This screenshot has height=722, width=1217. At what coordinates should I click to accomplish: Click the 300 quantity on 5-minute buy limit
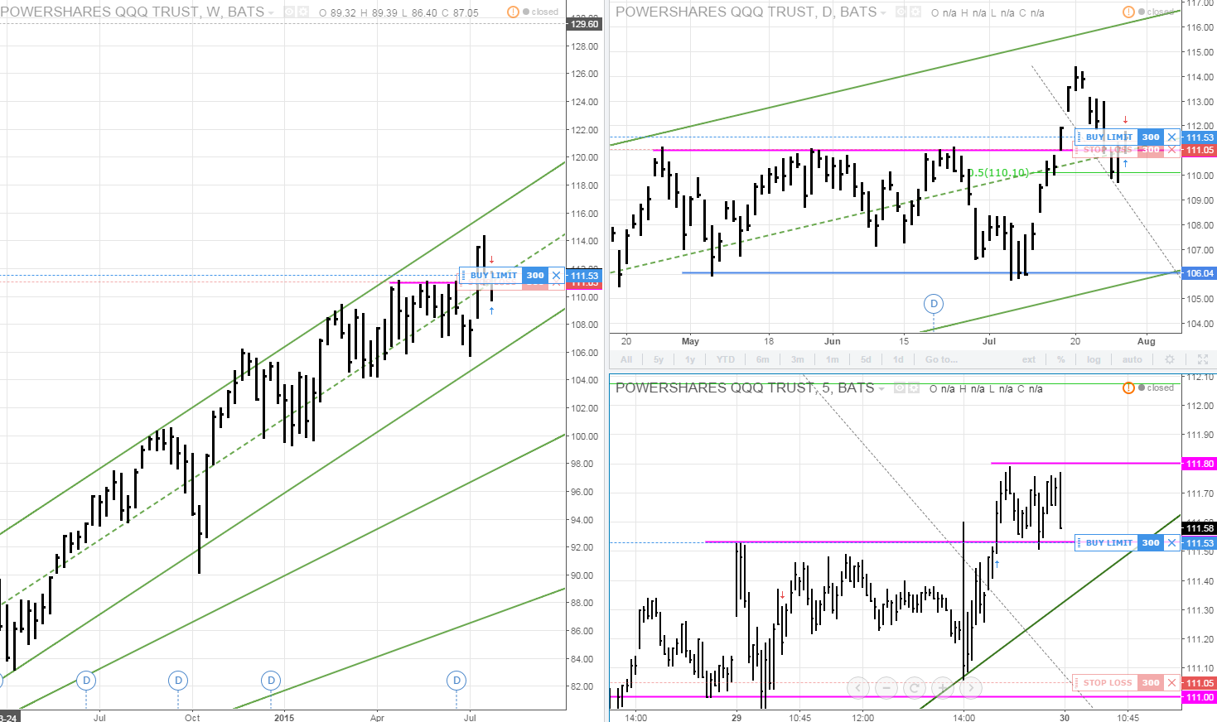1151,543
